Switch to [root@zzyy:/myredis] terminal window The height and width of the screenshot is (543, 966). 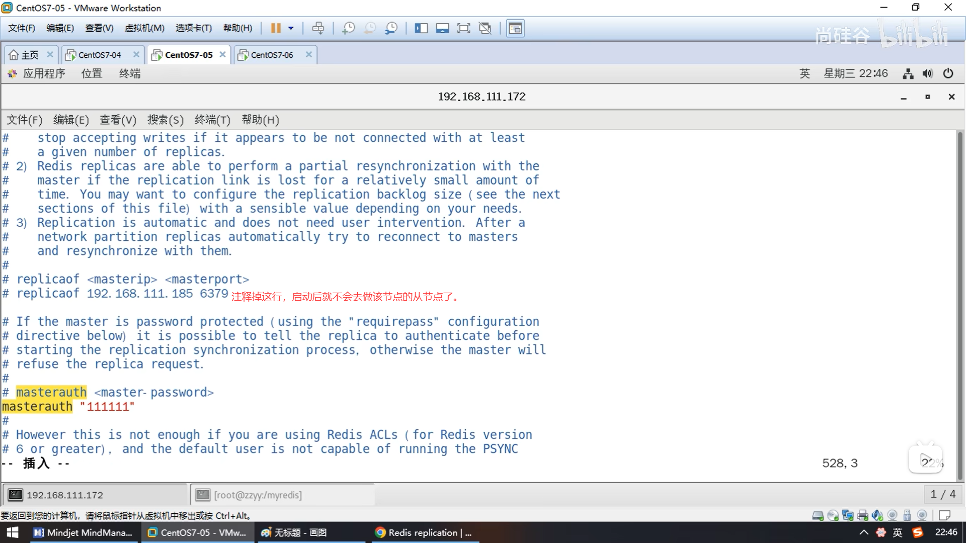coord(258,495)
